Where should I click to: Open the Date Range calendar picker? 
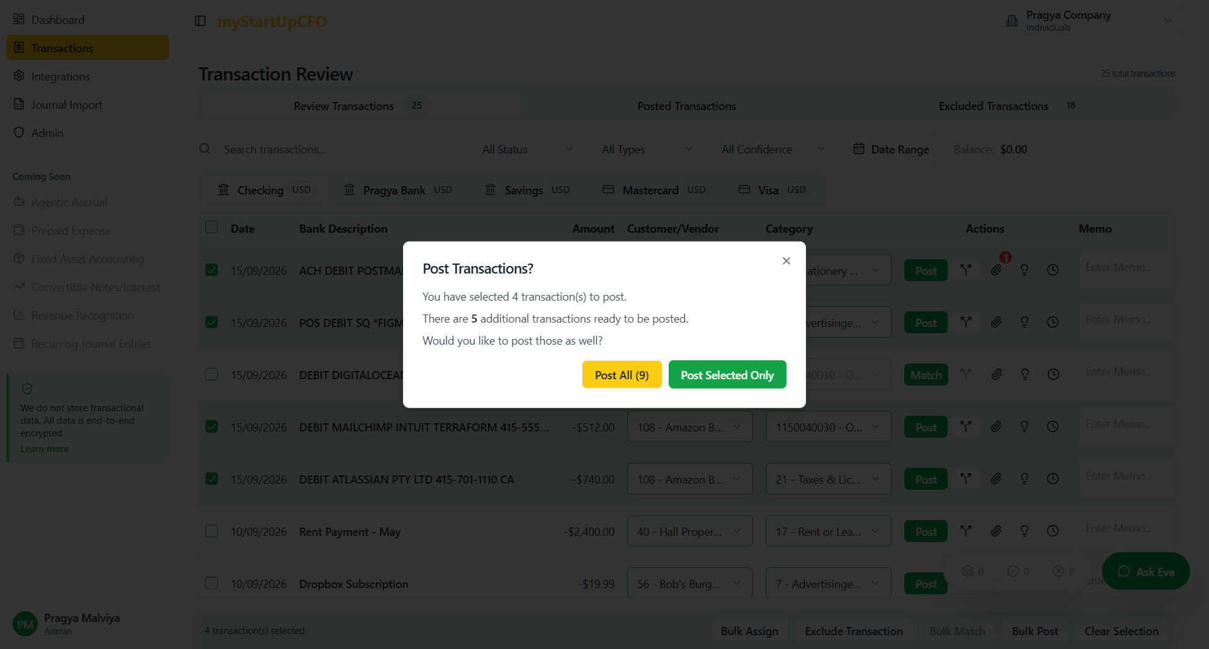tap(890, 149)
